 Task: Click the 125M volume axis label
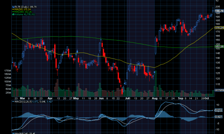coord(8,78)
